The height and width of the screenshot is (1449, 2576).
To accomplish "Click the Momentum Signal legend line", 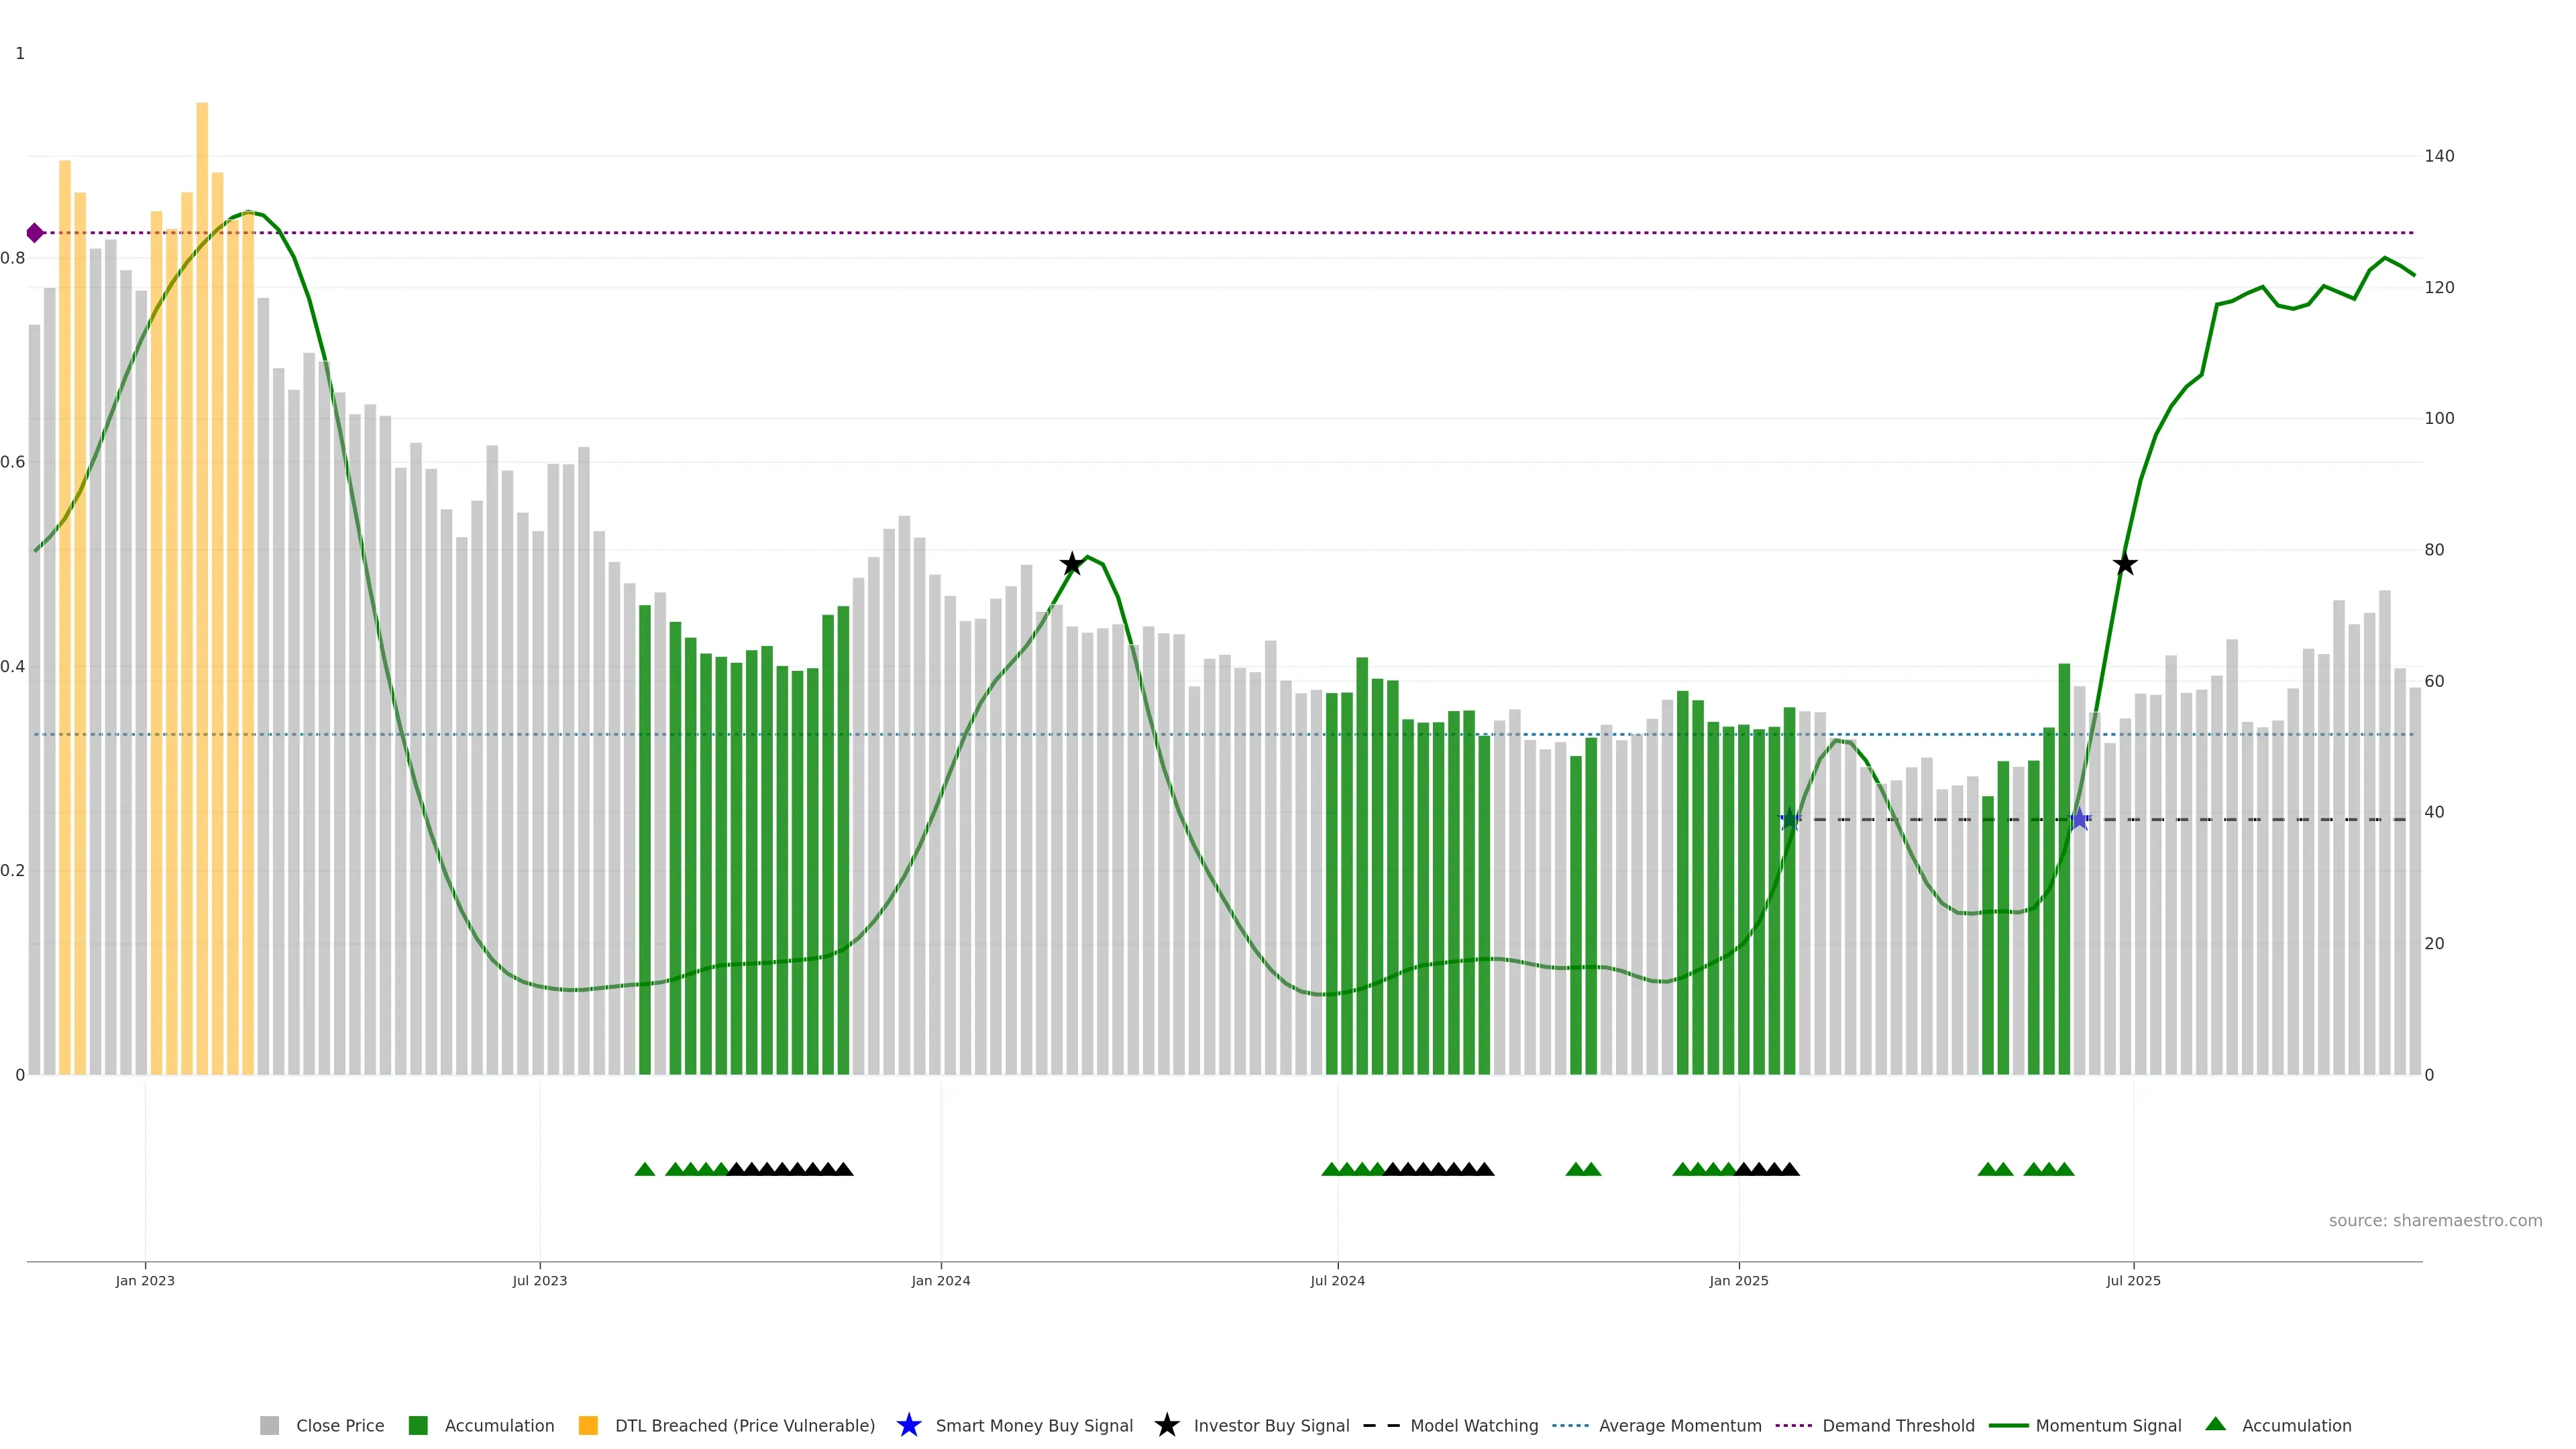I will (x=2008, y=1425).
